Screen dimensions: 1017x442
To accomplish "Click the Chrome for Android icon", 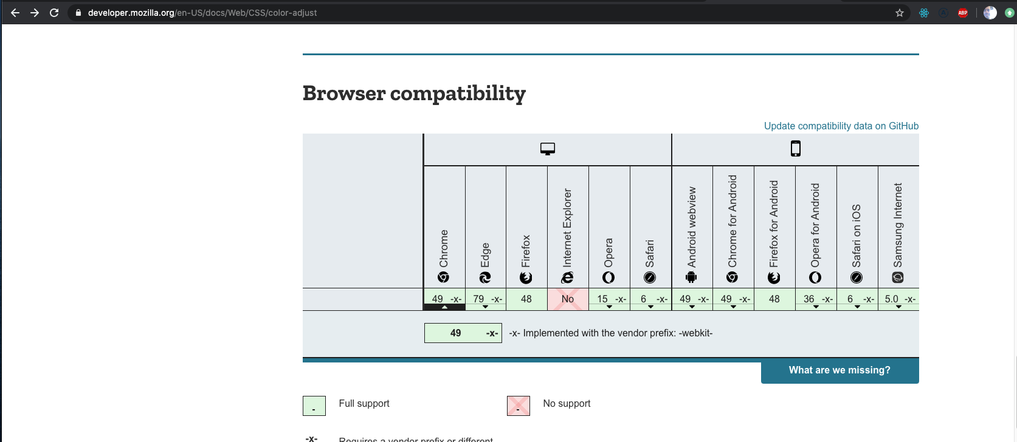I will 733,277.
